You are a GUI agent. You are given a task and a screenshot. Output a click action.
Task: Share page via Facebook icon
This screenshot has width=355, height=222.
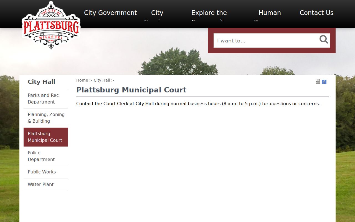324,82
